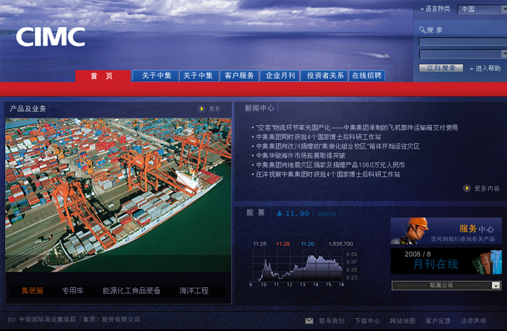Click the yellow arrow icon beside 更多
Image resolution: width=507 pixels, height=331 pixels.
201,109
